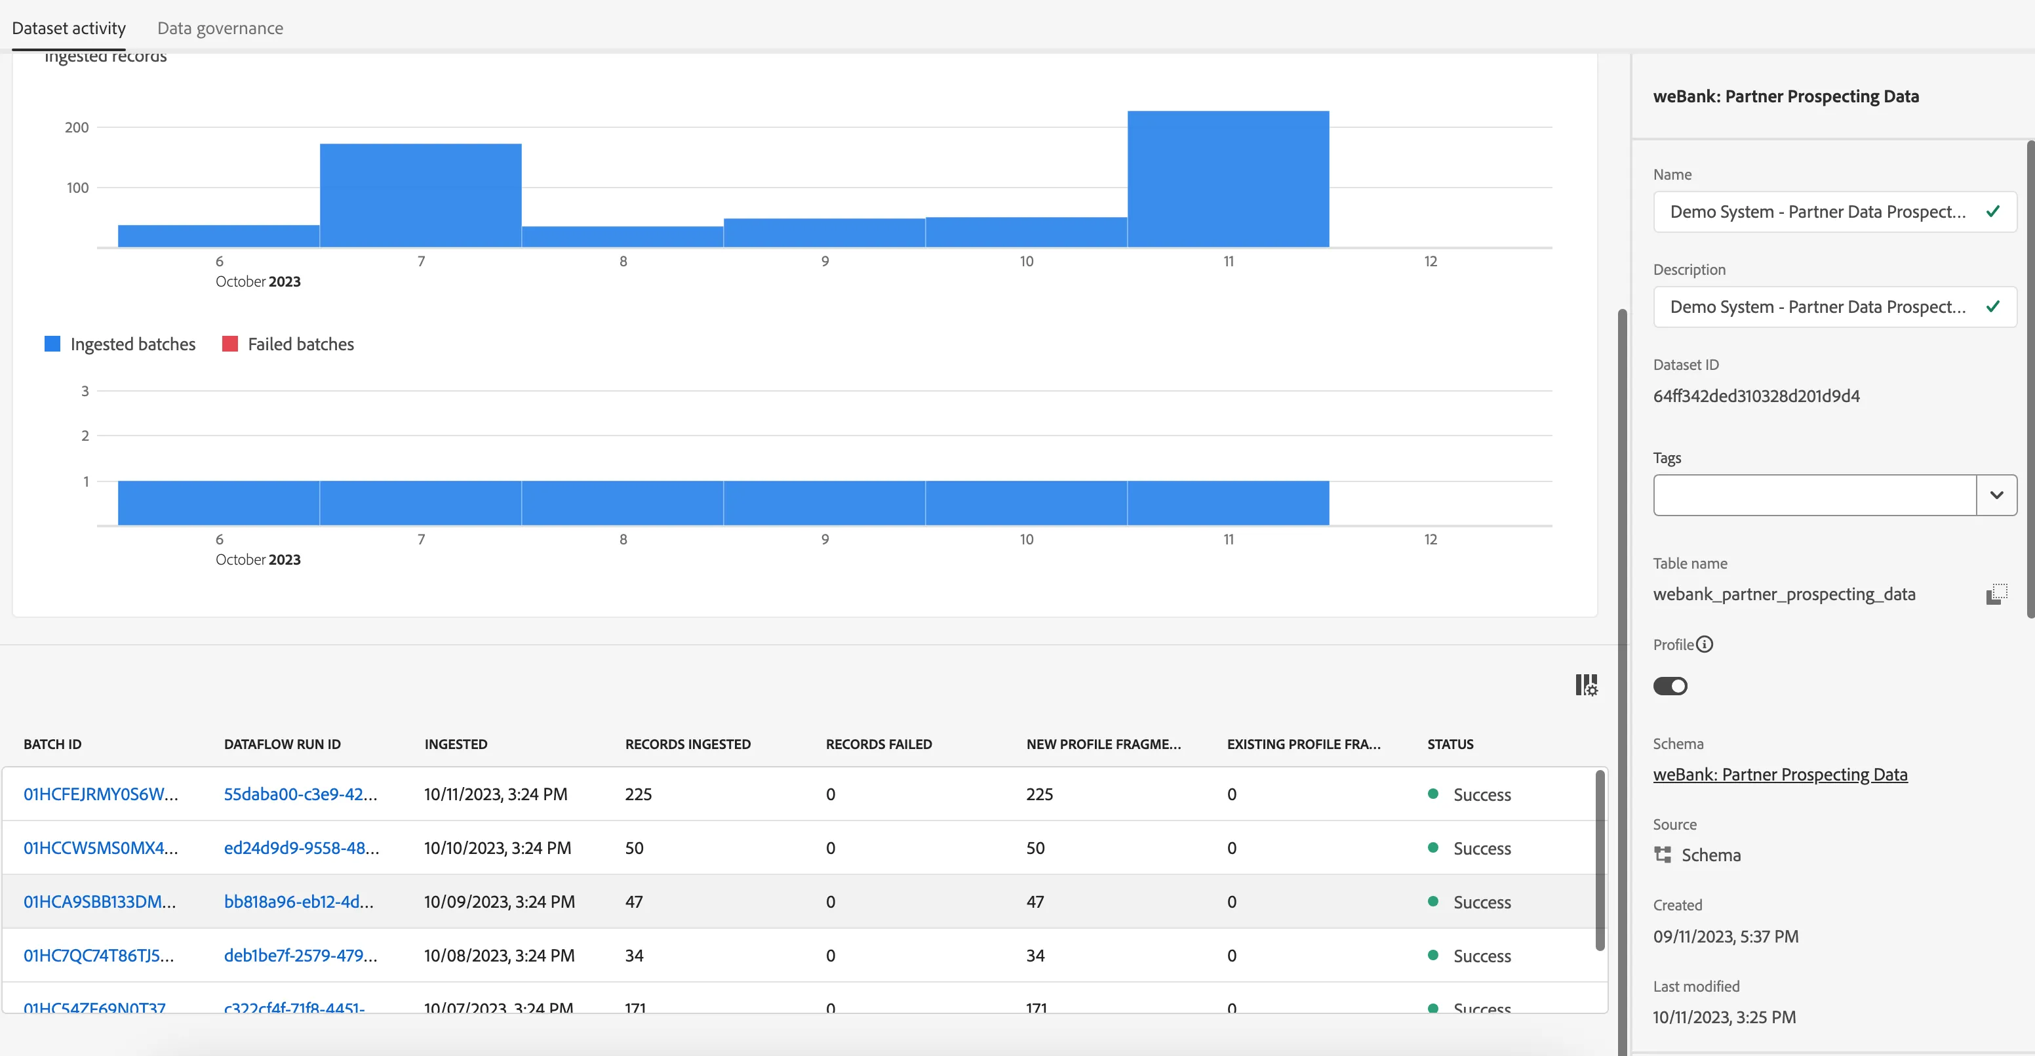Image resolution: width=2035 pixels, height=1056 pixels.
Task: Switch to the Data governance tab
Action: (220, 28)
